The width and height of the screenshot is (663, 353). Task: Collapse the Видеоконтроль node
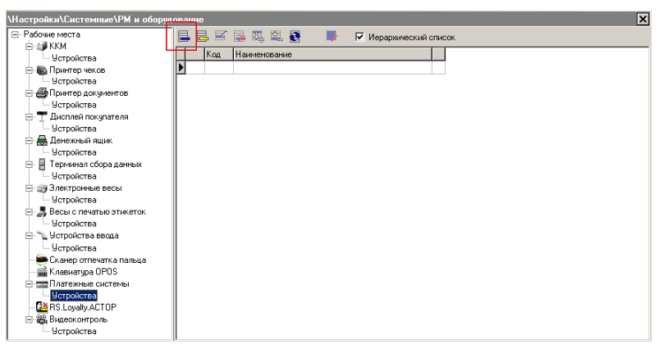pos(30,319)
